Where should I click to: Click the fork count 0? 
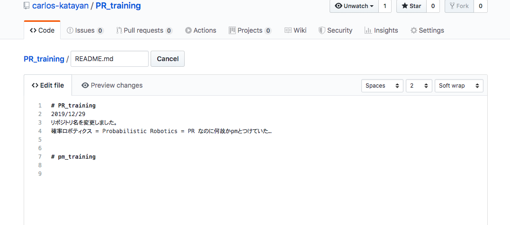[x=480, y=6]
